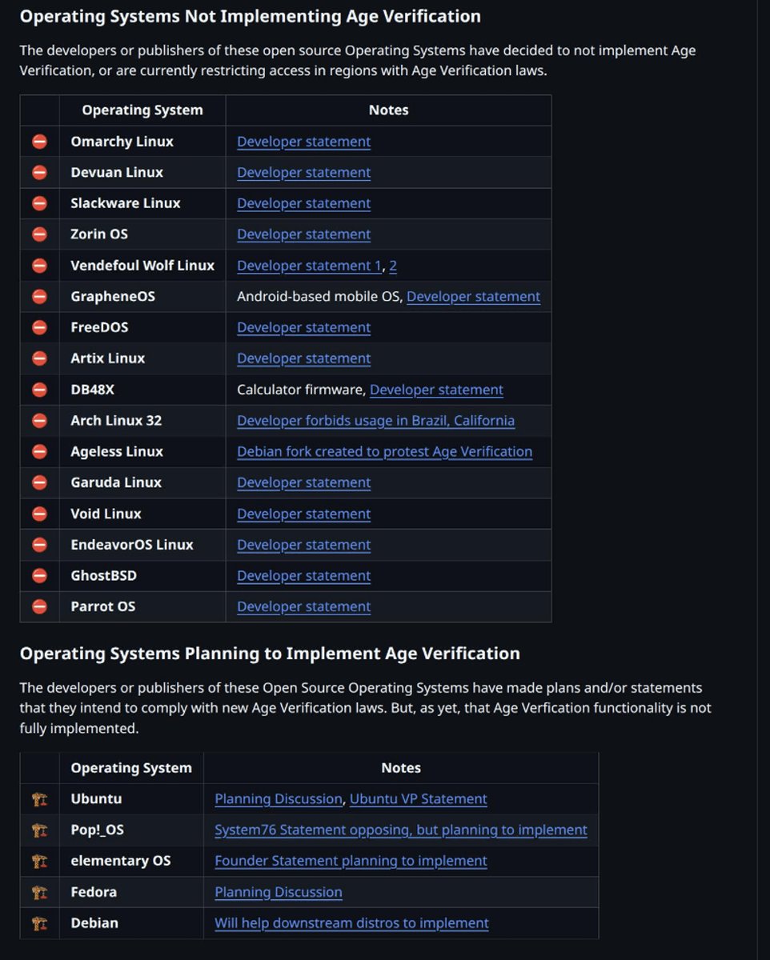Click no-entry icon beside Artix Linux
The height and width of the screenshot is (960, 770).
point(39,358)
